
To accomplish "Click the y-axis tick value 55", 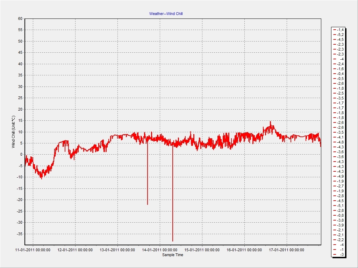I will pos(20,30).
